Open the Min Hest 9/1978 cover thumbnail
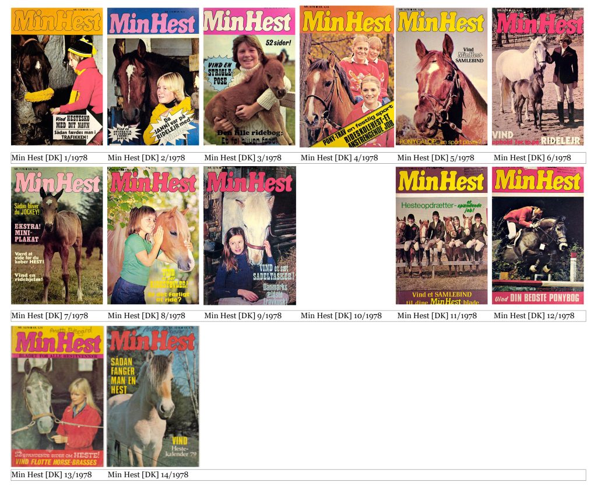 click(250, 235)
